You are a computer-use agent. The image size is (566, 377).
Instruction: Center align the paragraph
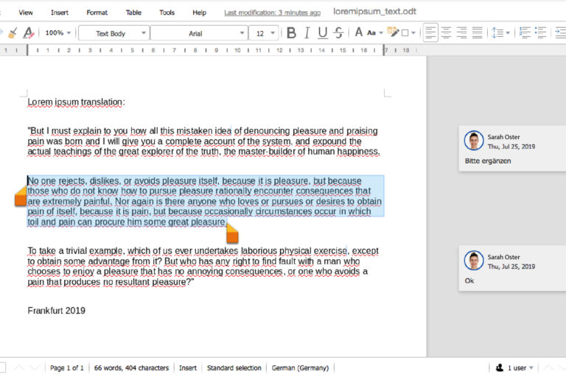(x=446, y=33)
